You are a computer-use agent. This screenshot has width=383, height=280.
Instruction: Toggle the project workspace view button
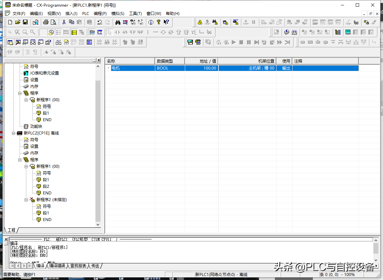(10, 42)
